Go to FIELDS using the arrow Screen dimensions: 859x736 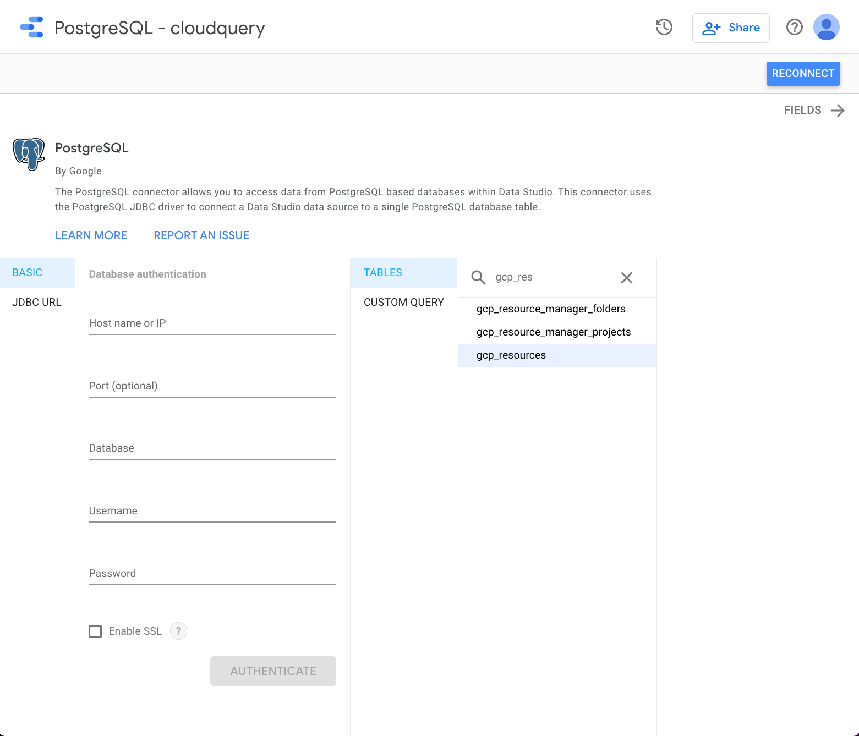tap(838, 111)
